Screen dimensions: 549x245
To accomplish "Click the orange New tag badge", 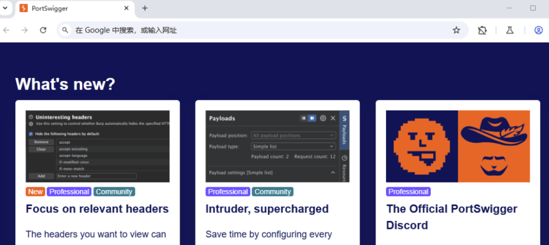I will point(35,192).
